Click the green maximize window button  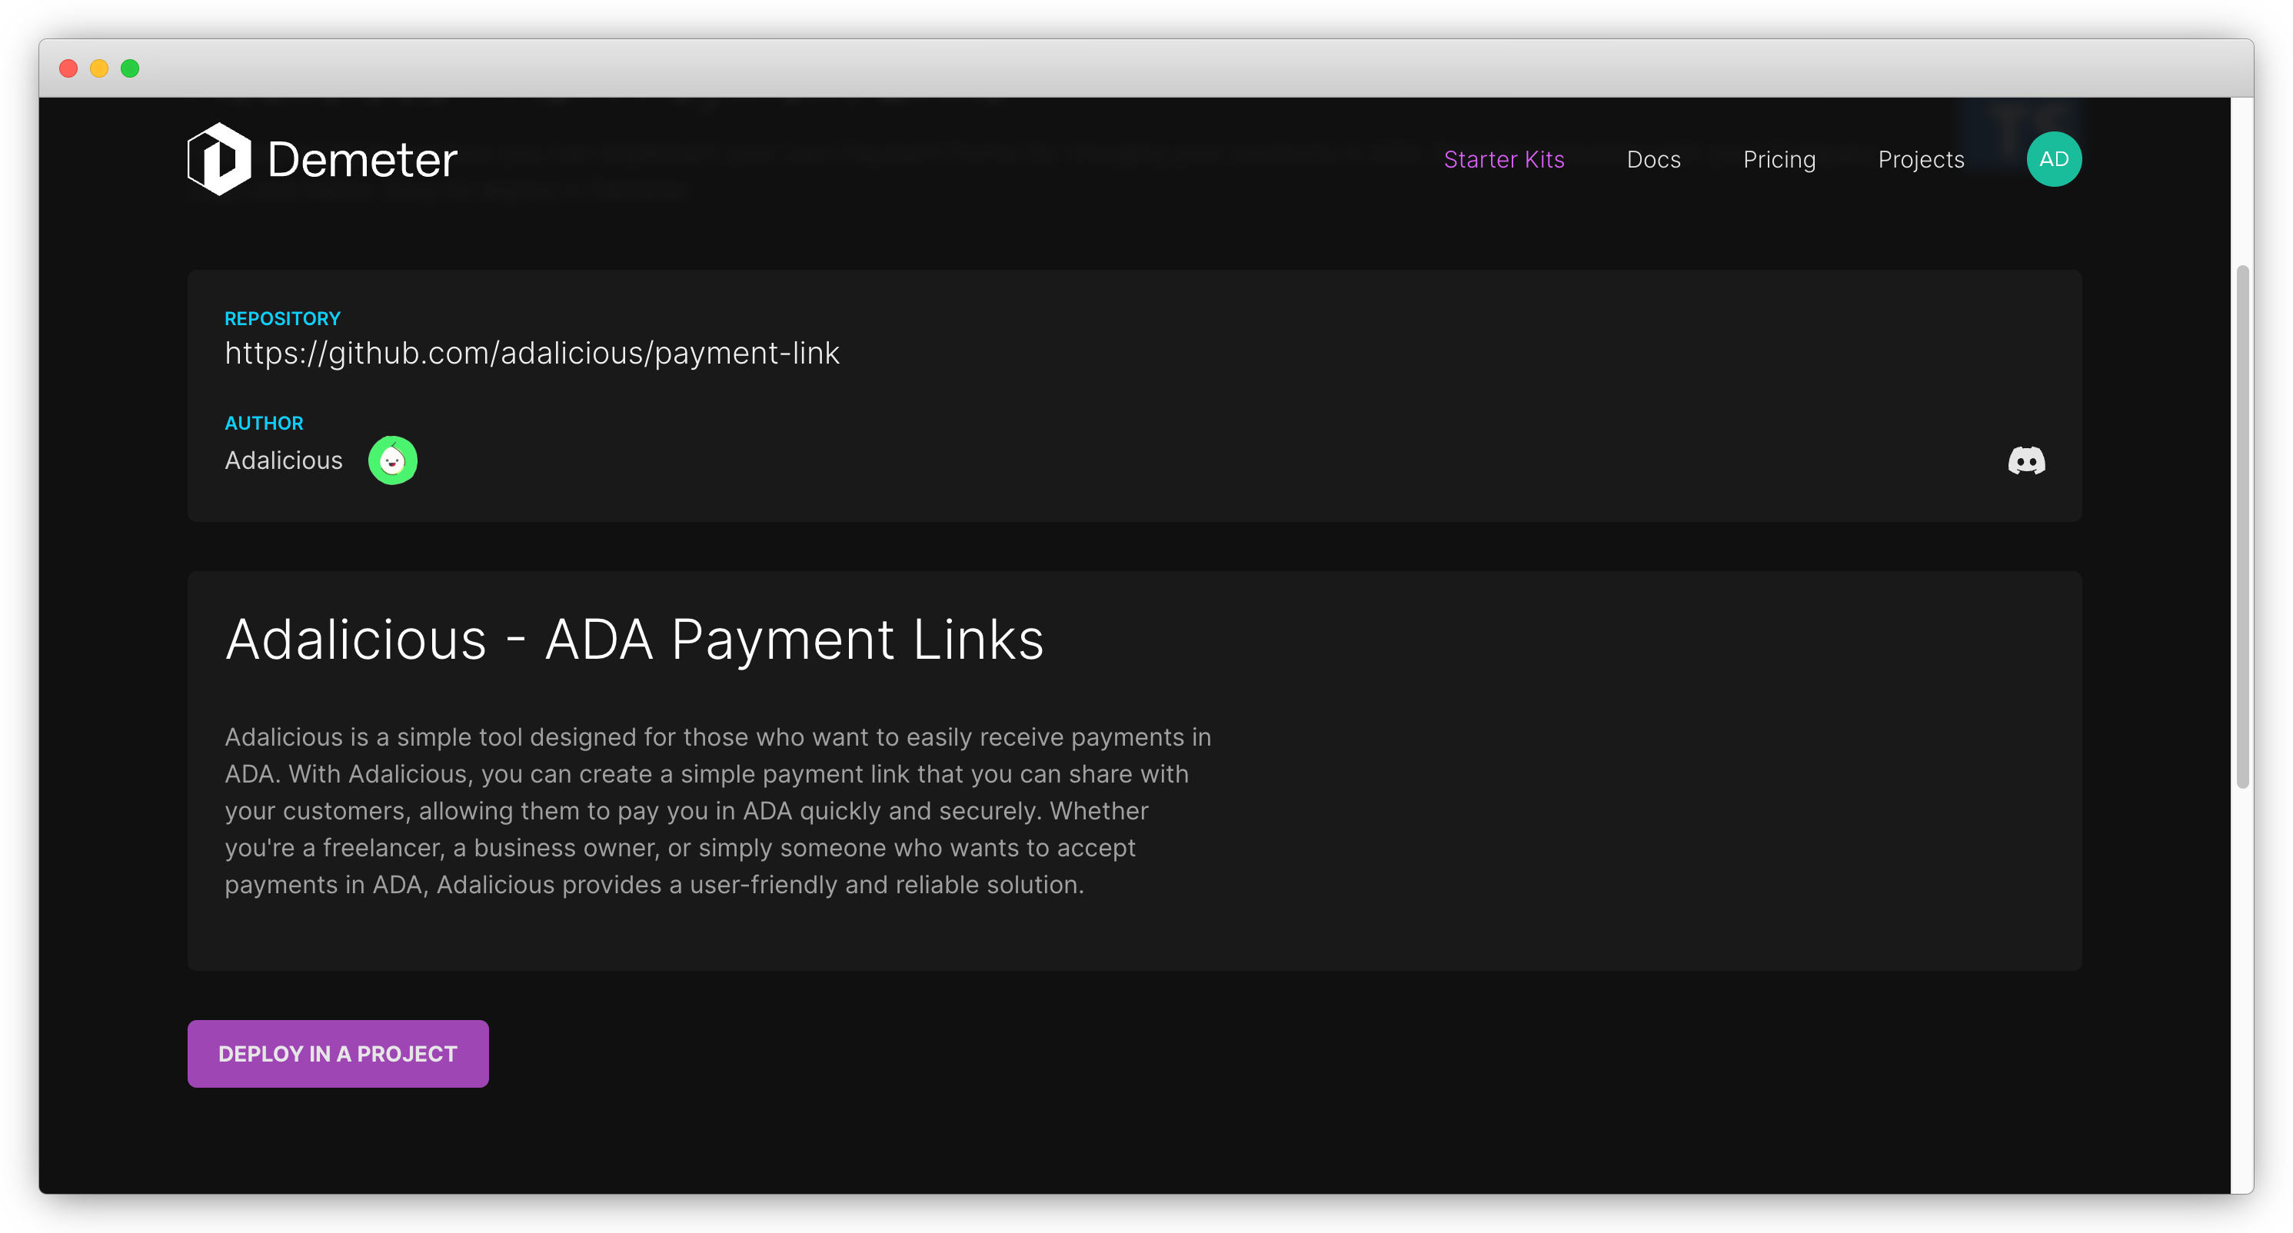click(x=130, y=68)
